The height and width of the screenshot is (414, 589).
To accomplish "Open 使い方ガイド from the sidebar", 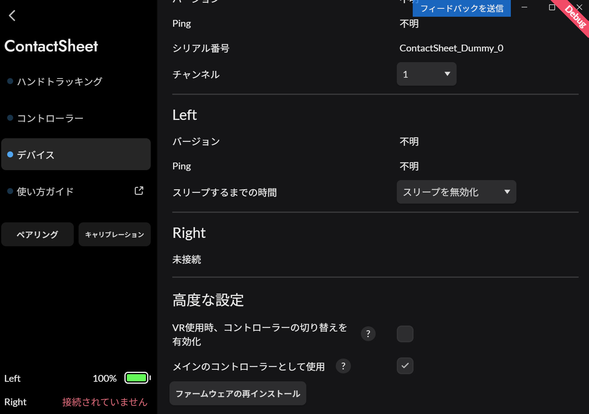I will tap(76, 191).
